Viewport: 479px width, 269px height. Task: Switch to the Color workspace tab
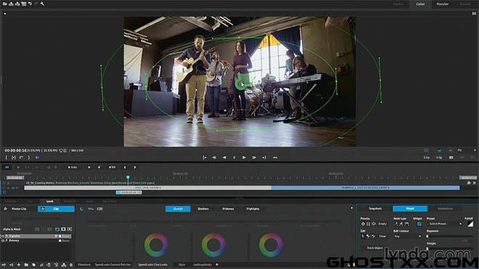pyautogui.click(x=420, y=4)
